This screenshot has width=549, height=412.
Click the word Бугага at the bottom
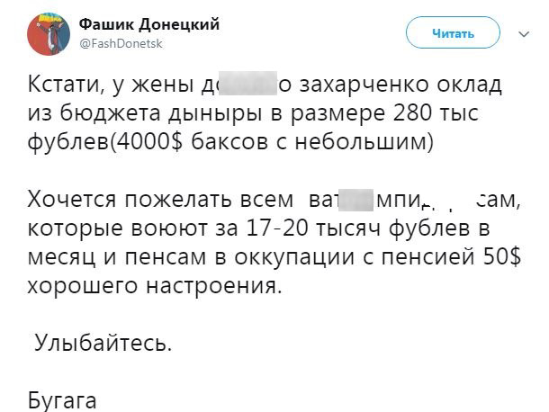[64, 398]
